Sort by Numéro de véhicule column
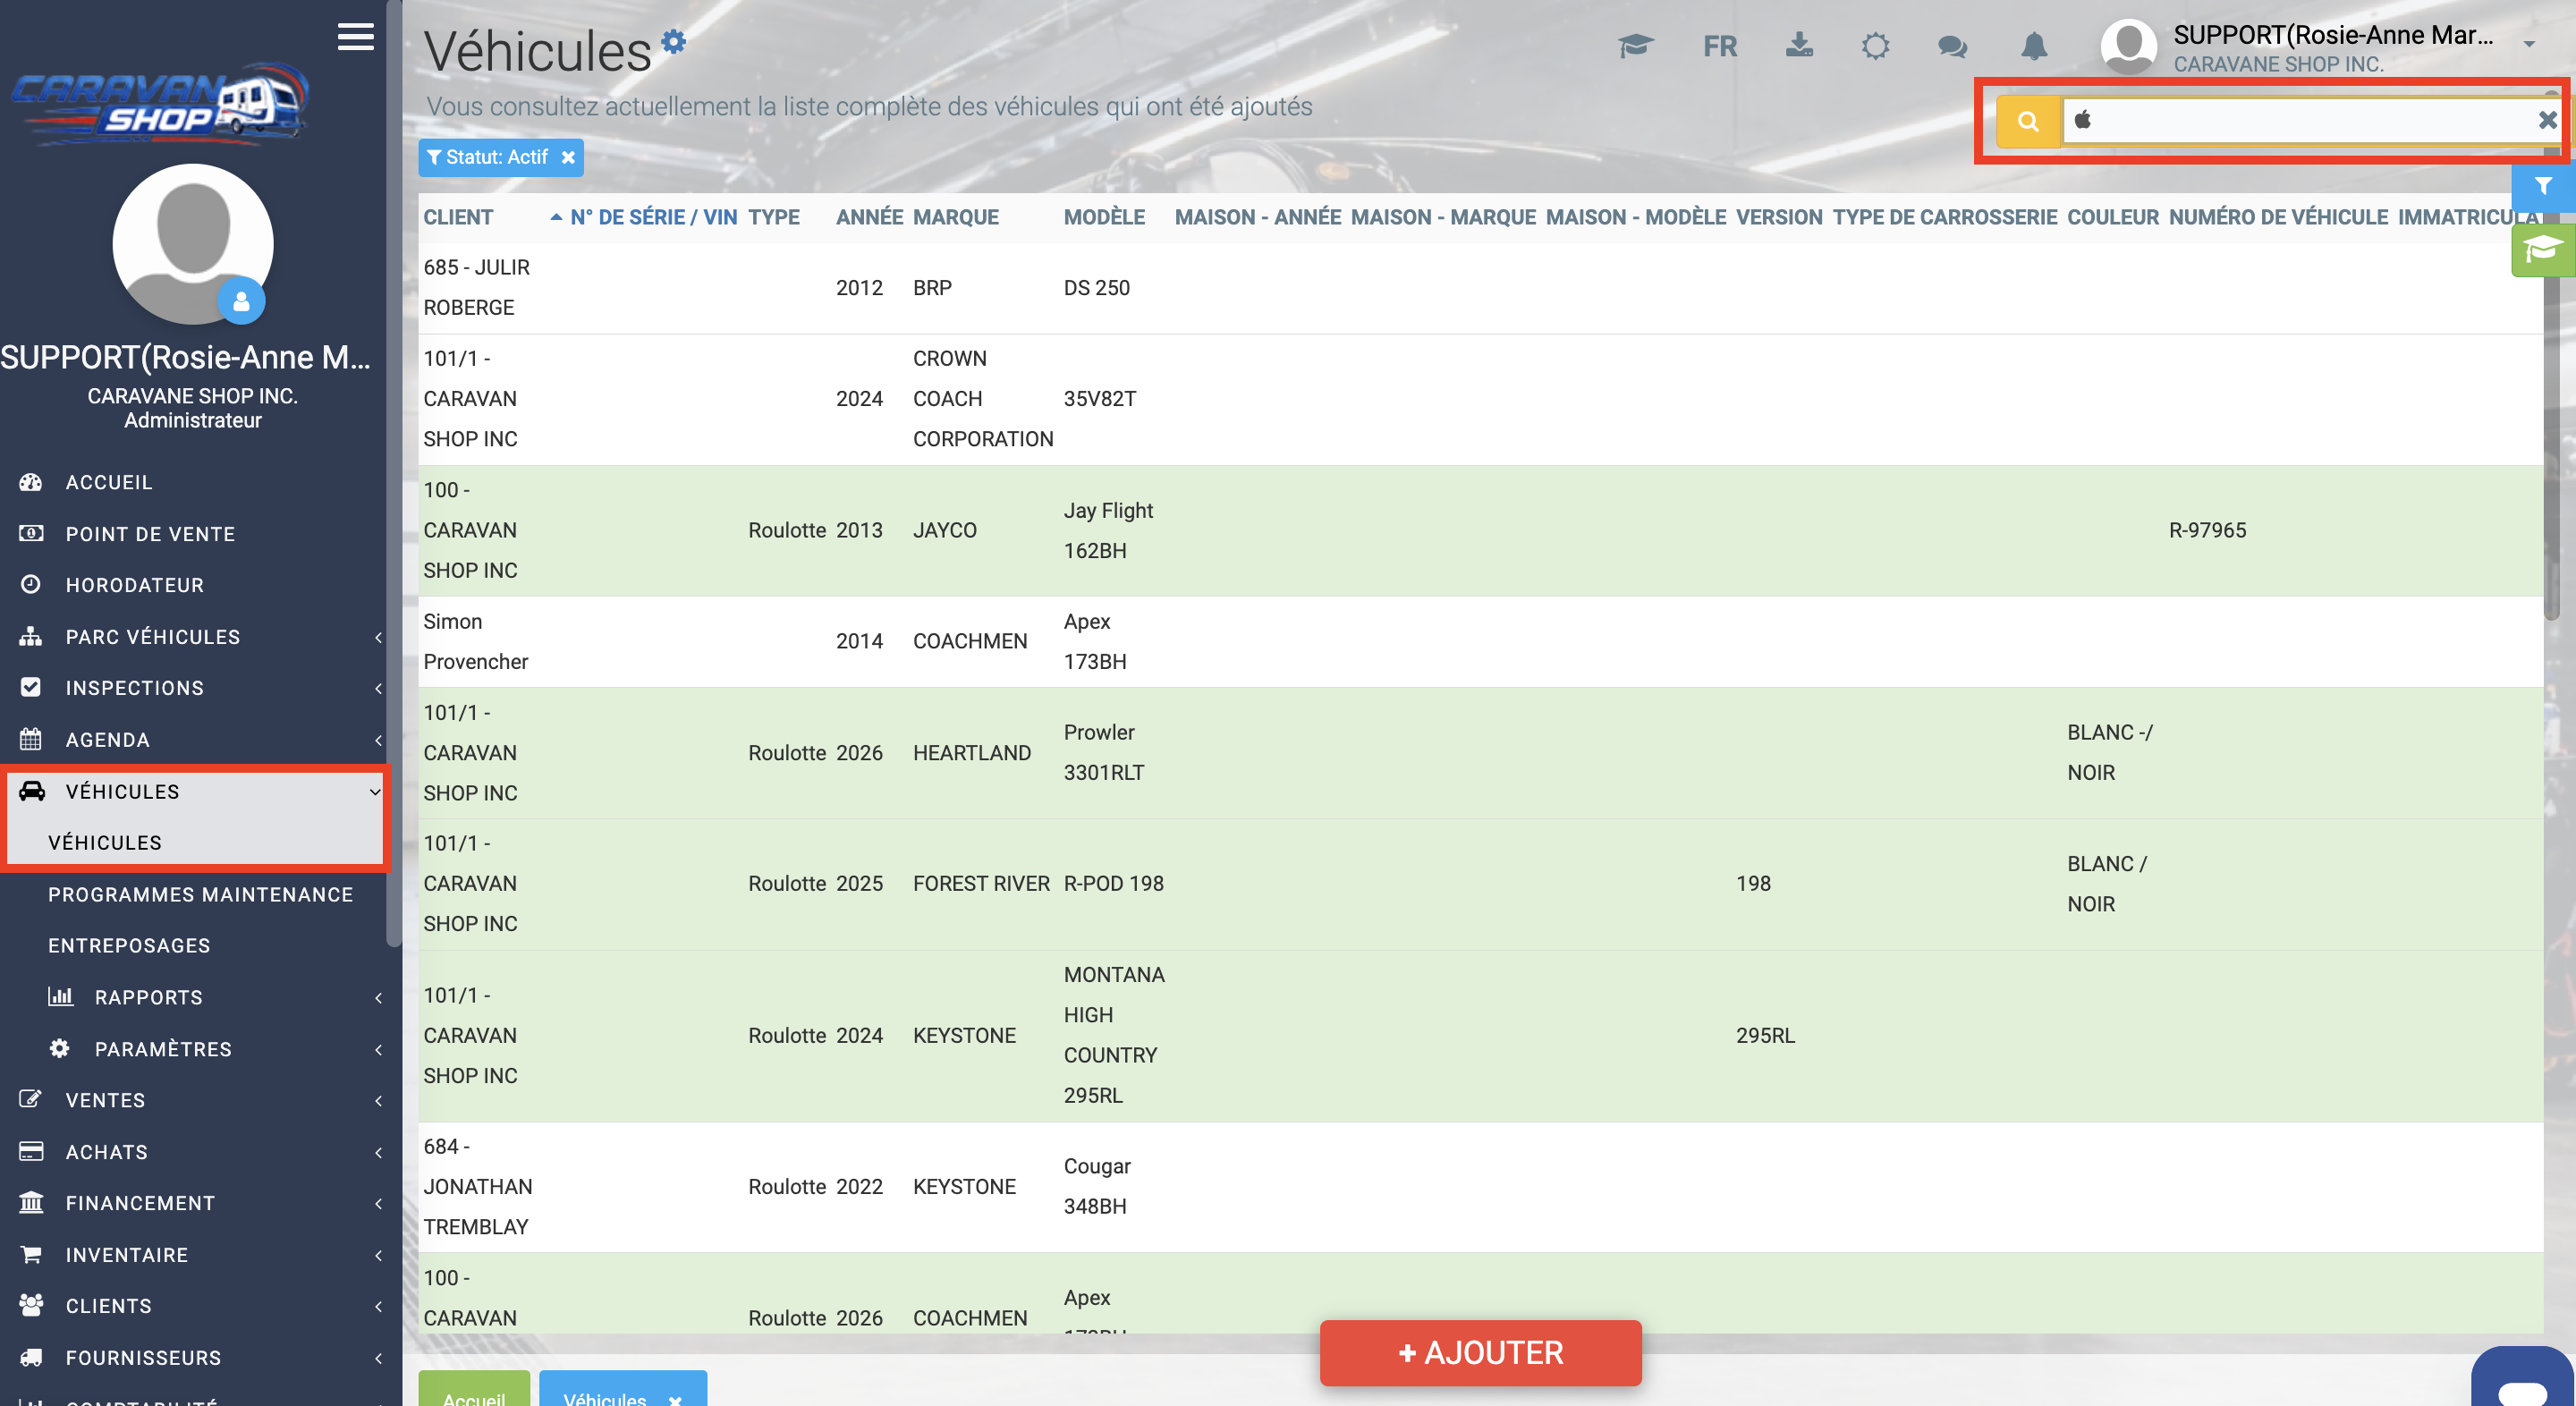2576x1406 pixels. (2278, 217)
